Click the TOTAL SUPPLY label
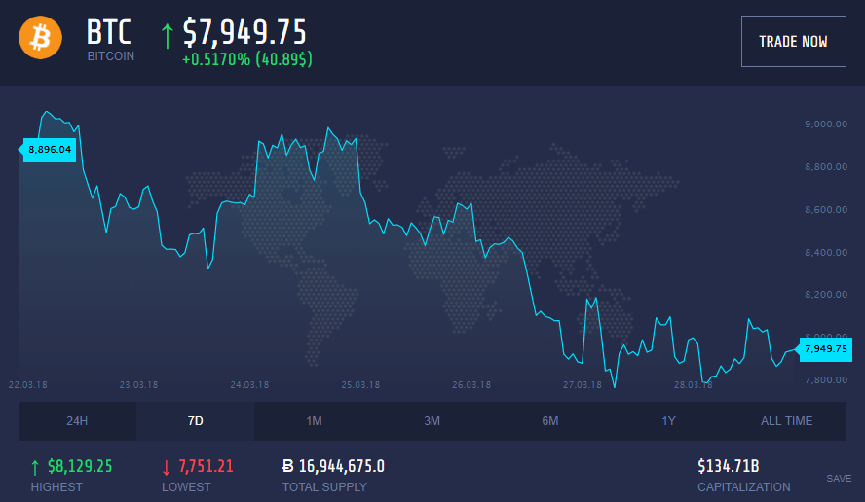This screenshot has width=865, height=502. (x=324, y=487)
